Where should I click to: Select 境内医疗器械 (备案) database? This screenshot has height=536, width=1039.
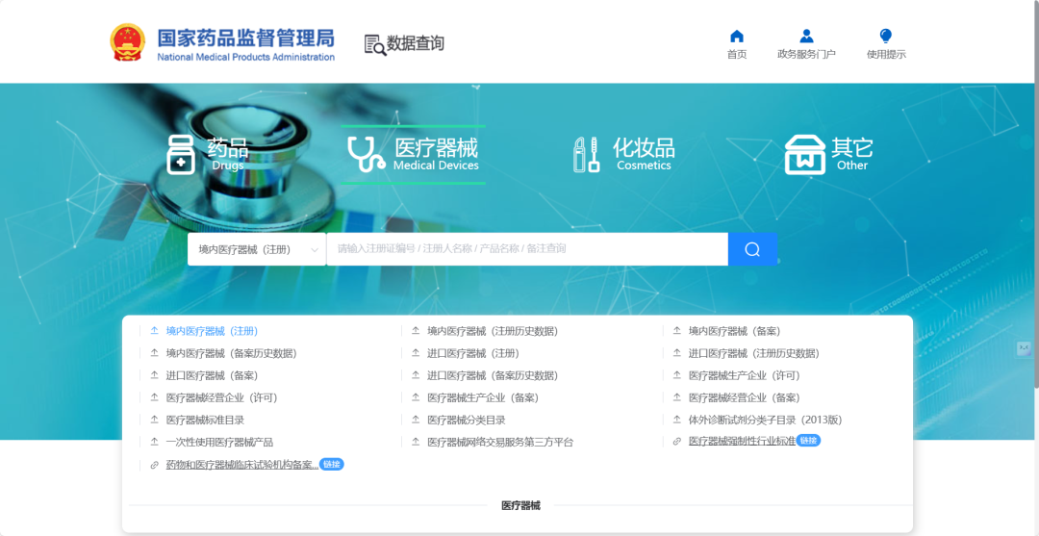[x=733, y=331]
